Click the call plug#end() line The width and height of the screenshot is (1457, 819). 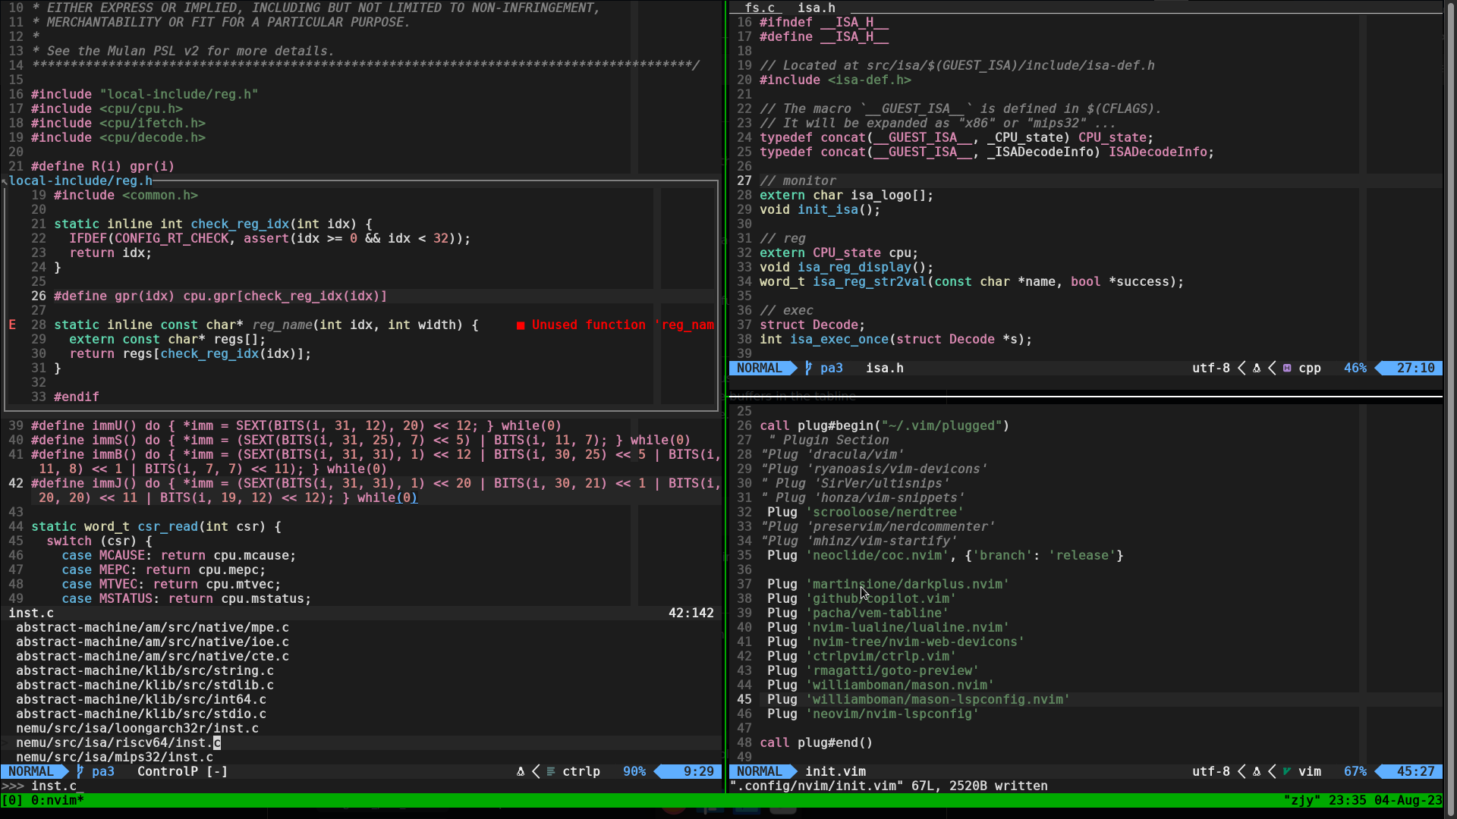pyautogui.click(x=817, y=742)
